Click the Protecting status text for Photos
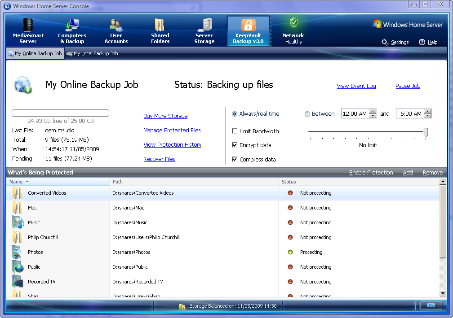The image size is (453, 318). (311, 252)
